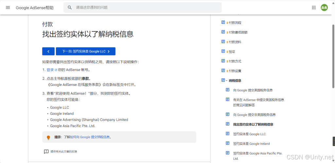Viewport: 335px width, 163px height.
Task: Click the article icon beside 找出签约实体以了解纳税信息
Action: [228, 124]
